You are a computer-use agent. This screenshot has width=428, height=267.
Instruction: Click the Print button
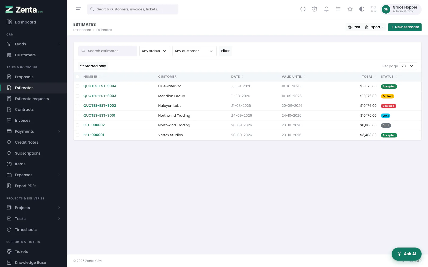pyautogui.click(x=354, y=27)
